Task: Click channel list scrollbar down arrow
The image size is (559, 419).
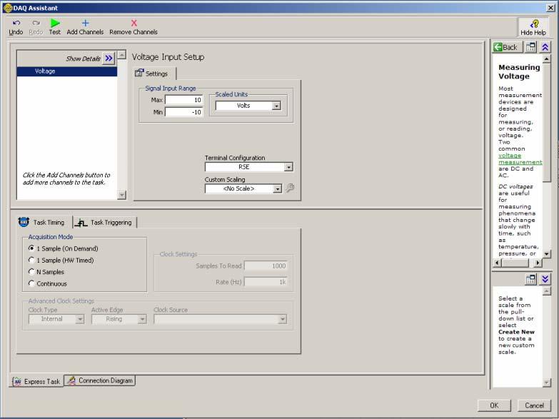Action: pyautogui.click(x=122, y=195)
